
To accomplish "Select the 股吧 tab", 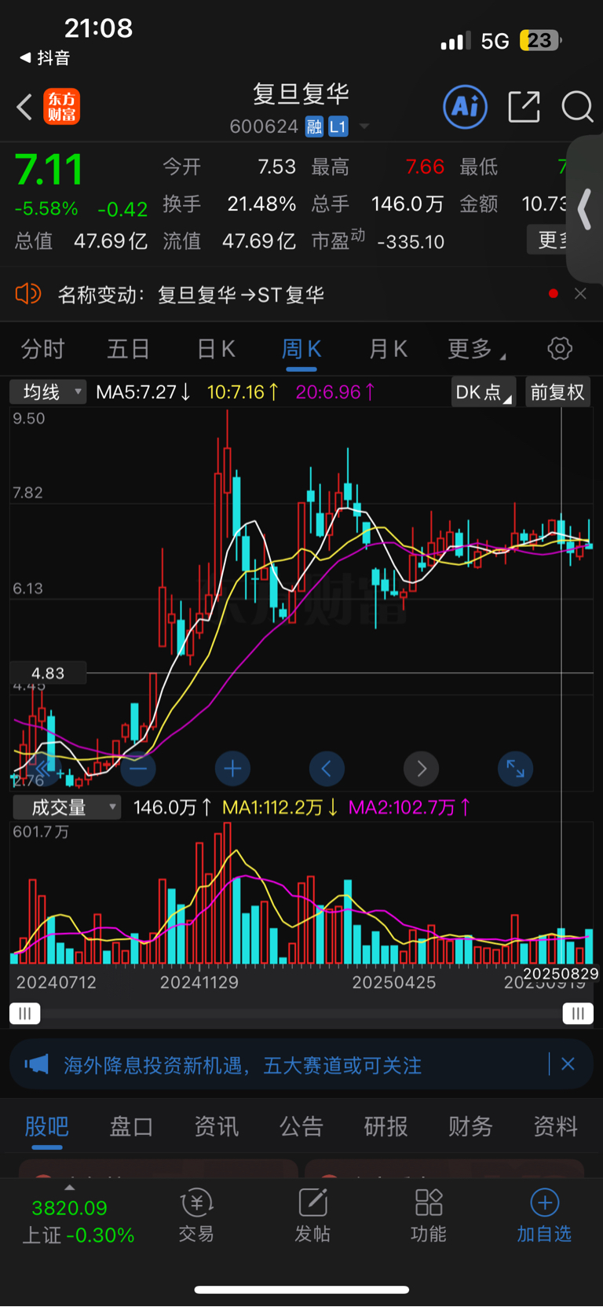I will pyautogui.click(x=46, y=1126).
